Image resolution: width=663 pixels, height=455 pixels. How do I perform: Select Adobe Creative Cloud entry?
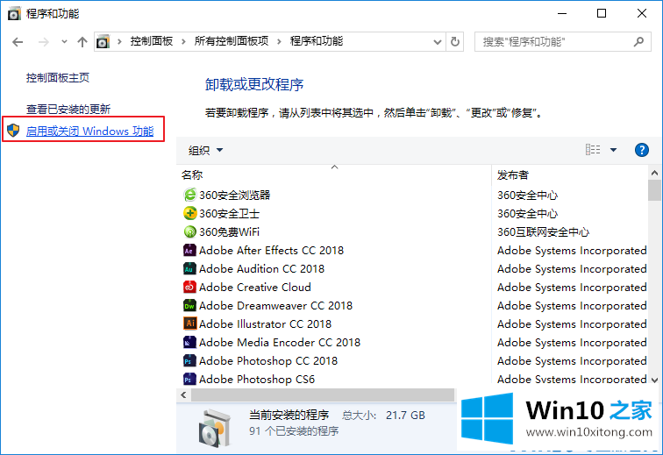point(255,288)
